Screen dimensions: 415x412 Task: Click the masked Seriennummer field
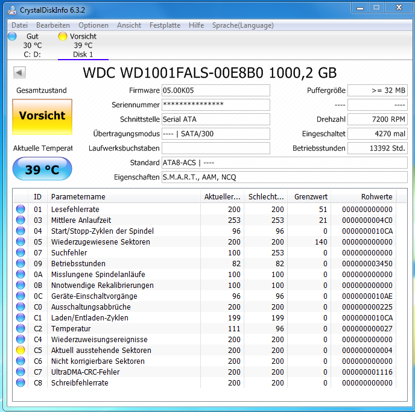[216, 105]
